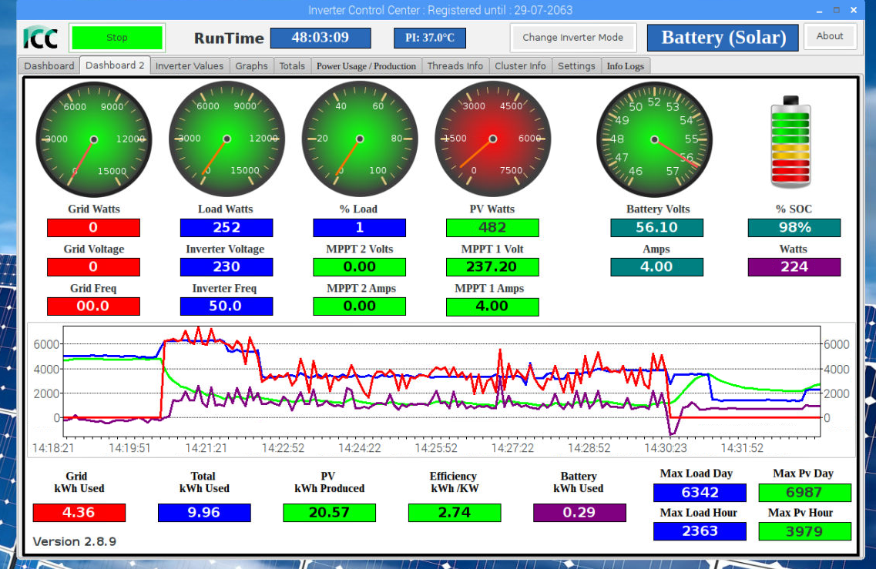876x569 pixels.
Task: Open the Inverter Values tab
Action: pyautogui.click(x=190, y=66)
